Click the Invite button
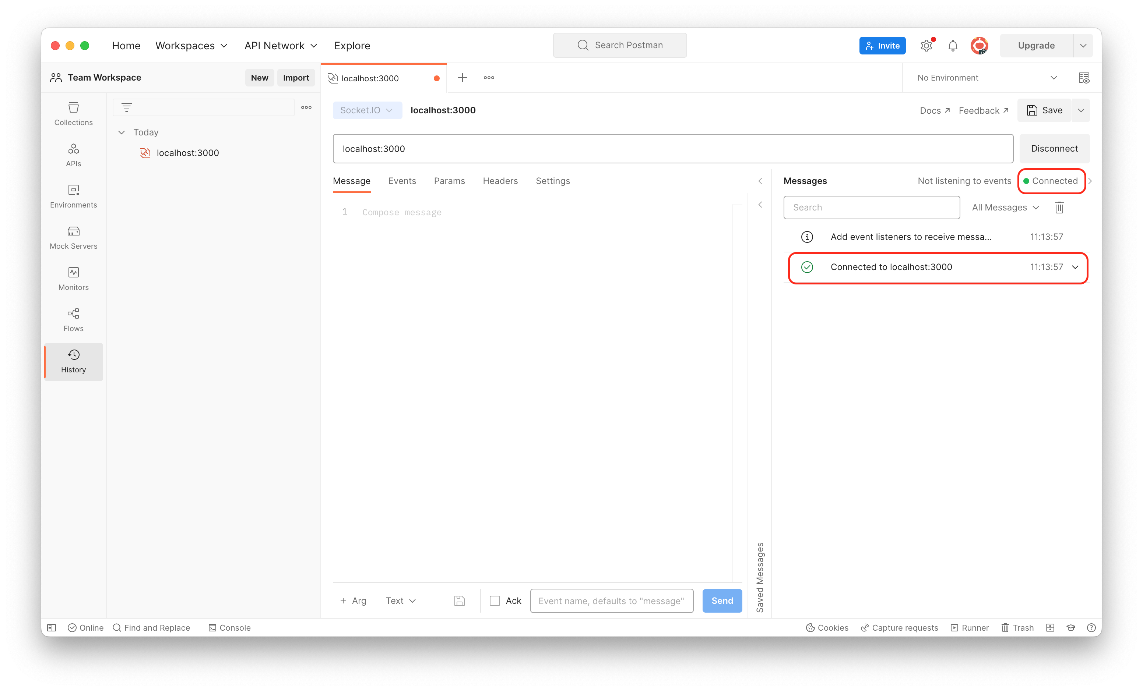The image size is (1143, 691). pyautogui.click(x=882, y=45)
